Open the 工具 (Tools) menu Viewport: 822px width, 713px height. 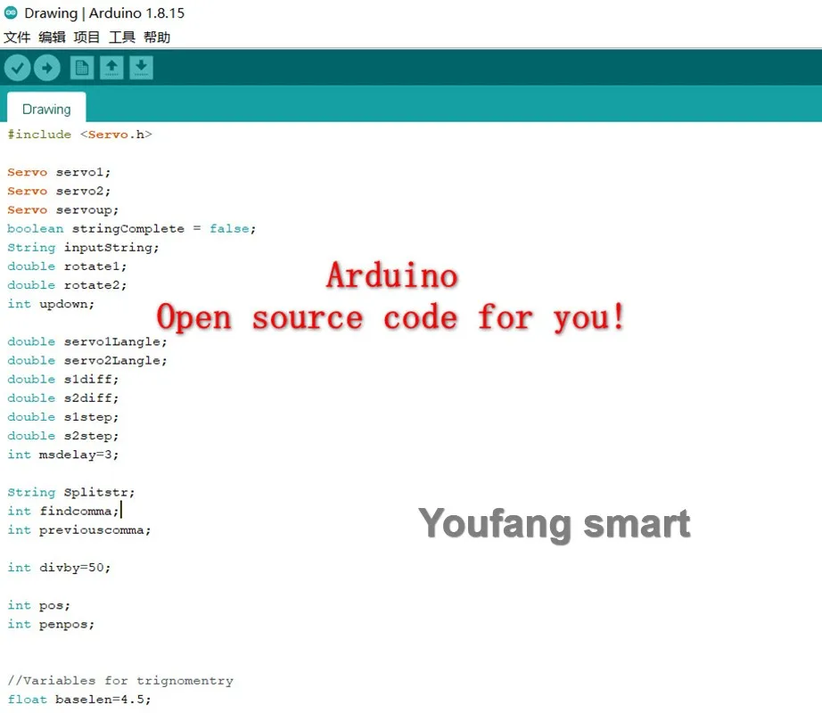coord(121,37)
